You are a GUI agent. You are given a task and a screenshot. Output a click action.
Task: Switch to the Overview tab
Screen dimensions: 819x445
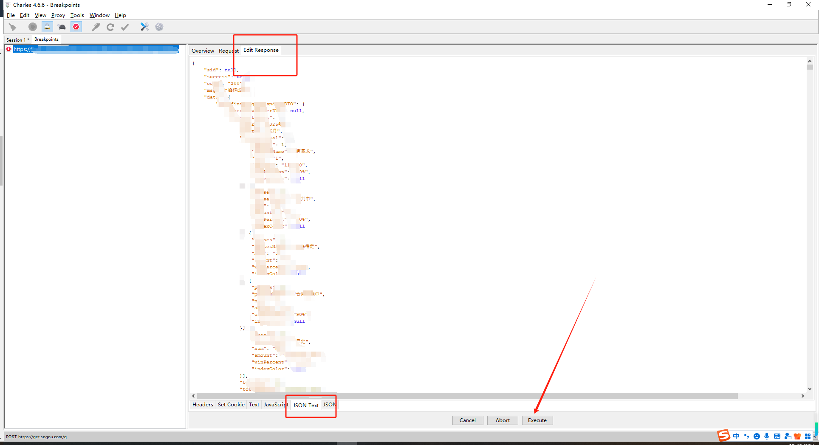tap(203, 51)
